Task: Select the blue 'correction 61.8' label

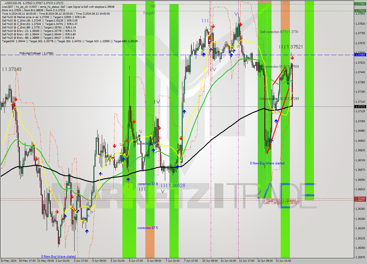Action: (x=147, y=184)
